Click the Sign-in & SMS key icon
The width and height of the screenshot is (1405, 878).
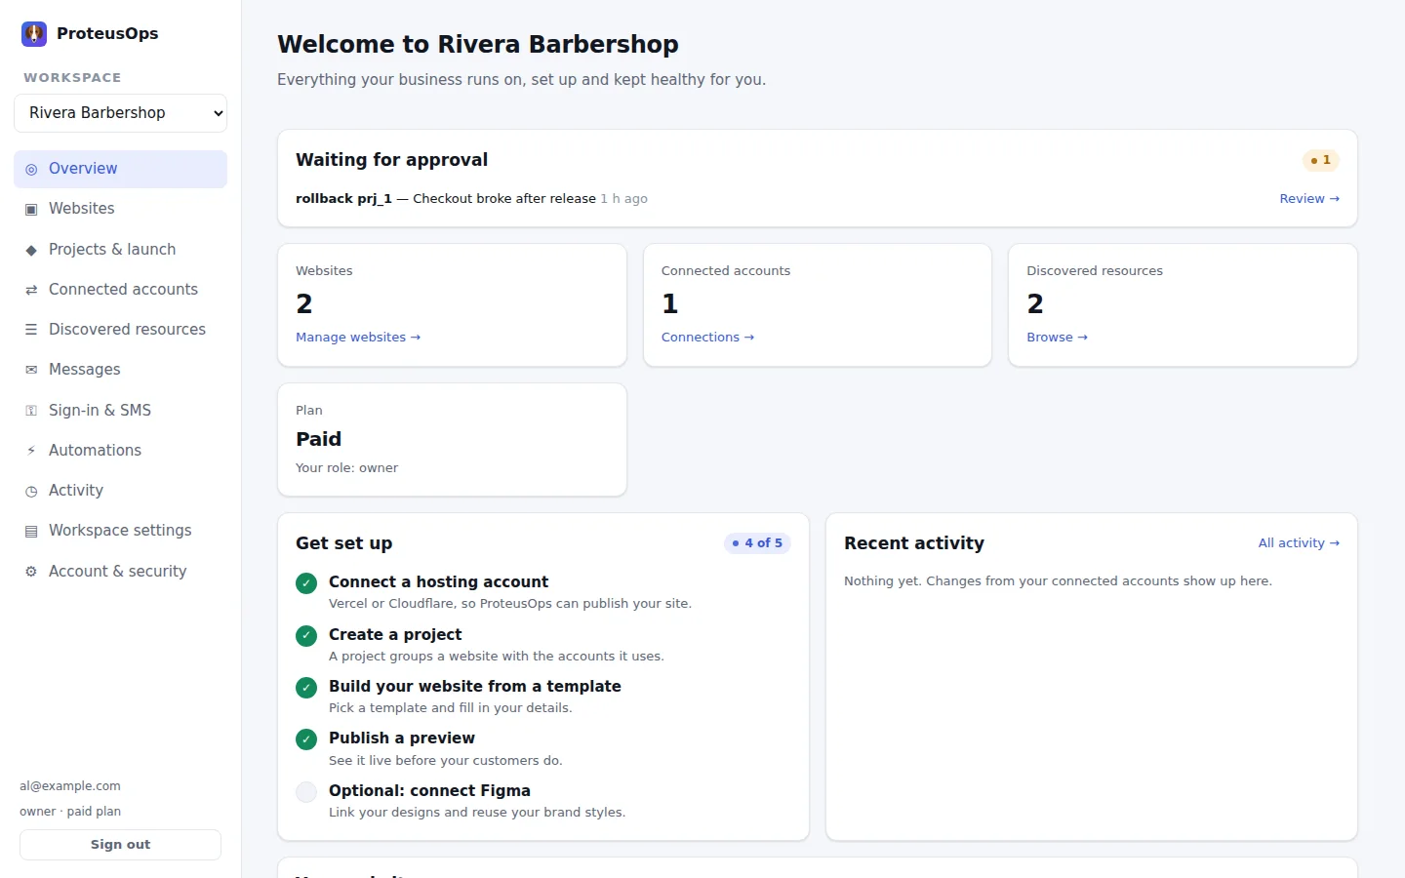tap(31, 411)
